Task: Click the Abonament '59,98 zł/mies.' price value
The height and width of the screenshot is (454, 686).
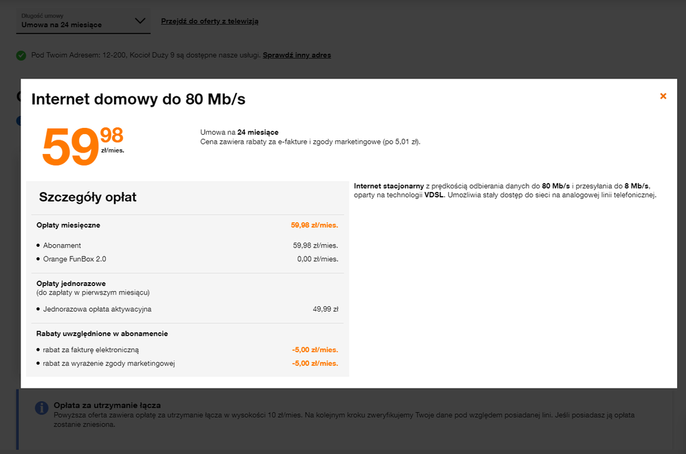Action: (316, 246)
